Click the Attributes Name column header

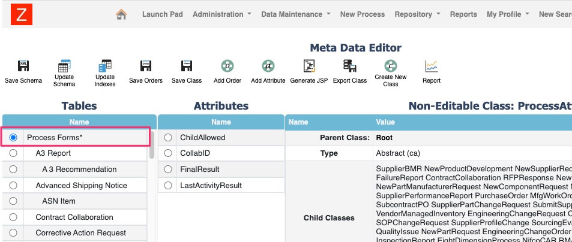(x=221, y=122)
